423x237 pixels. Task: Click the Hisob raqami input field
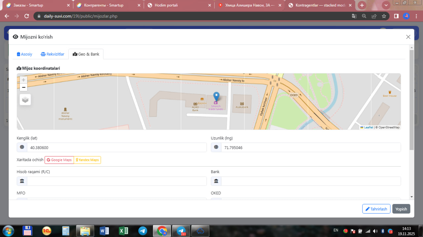[x=116, y=181]
